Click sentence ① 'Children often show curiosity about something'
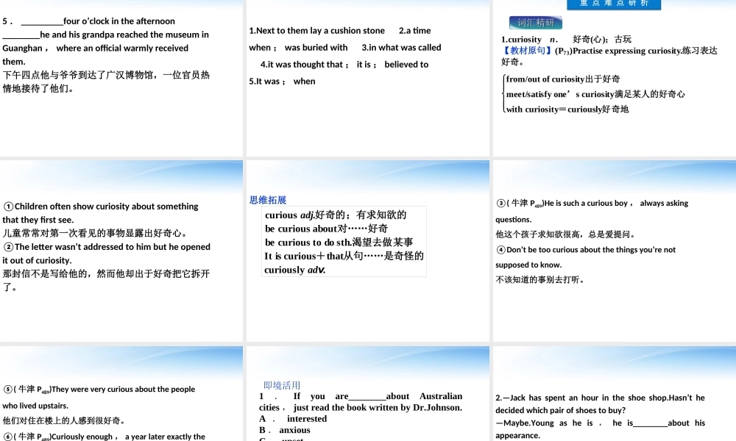The height and width of the screenshot is (441, 736). 100,207
